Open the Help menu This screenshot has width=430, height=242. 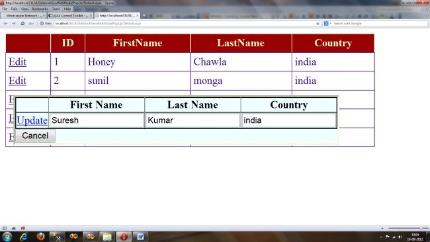[x=67, y=9]
